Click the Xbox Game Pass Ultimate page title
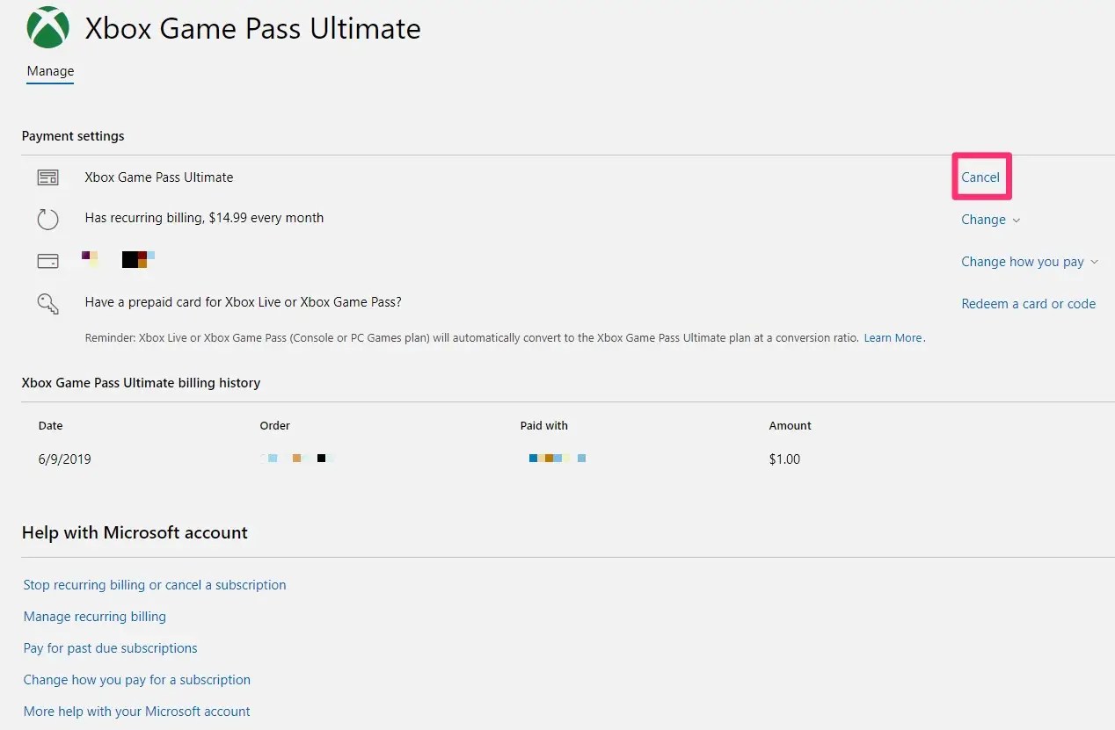This screenshot has height=730, width=1115. (x=252, y=29)
